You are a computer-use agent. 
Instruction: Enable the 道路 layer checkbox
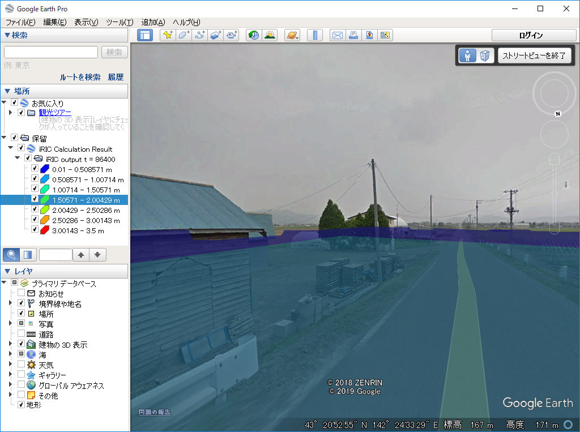[x=22, y=334]
